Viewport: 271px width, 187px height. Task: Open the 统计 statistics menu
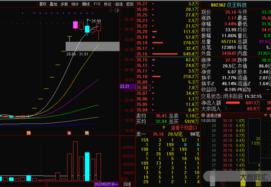coord(75,4)
